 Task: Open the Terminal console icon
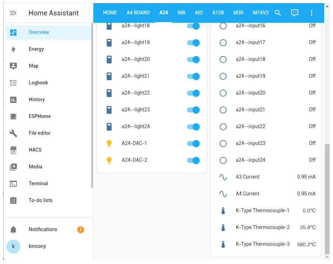pos(13,183)
